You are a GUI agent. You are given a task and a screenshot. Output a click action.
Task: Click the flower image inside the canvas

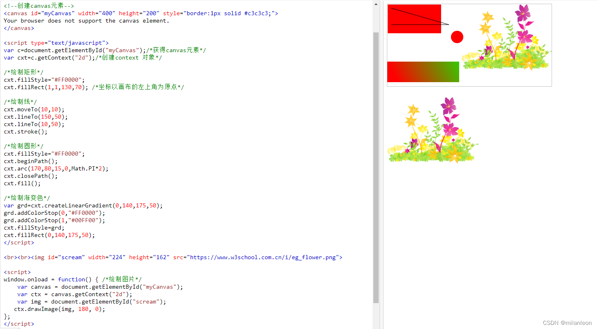[506, 37]
